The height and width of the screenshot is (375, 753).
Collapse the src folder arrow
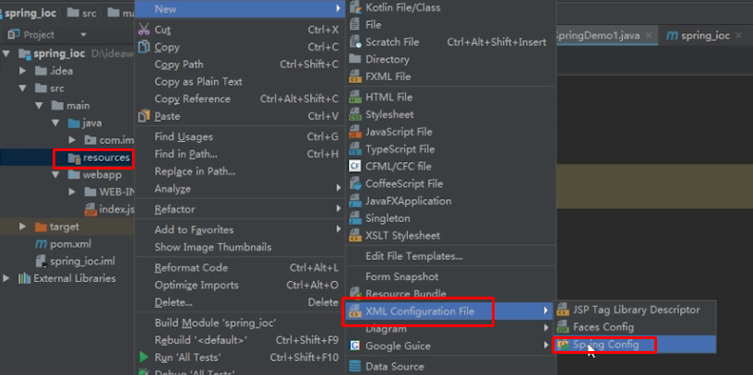22,88
